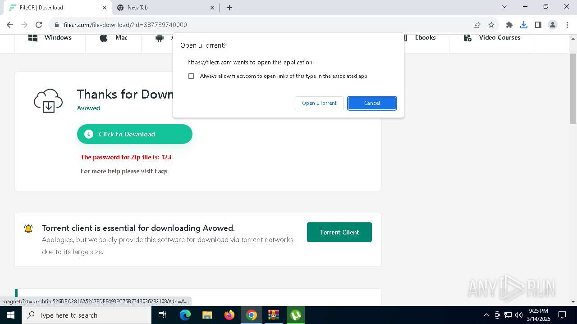
Task: Click the cloud download icon
Action: (48, 101)
